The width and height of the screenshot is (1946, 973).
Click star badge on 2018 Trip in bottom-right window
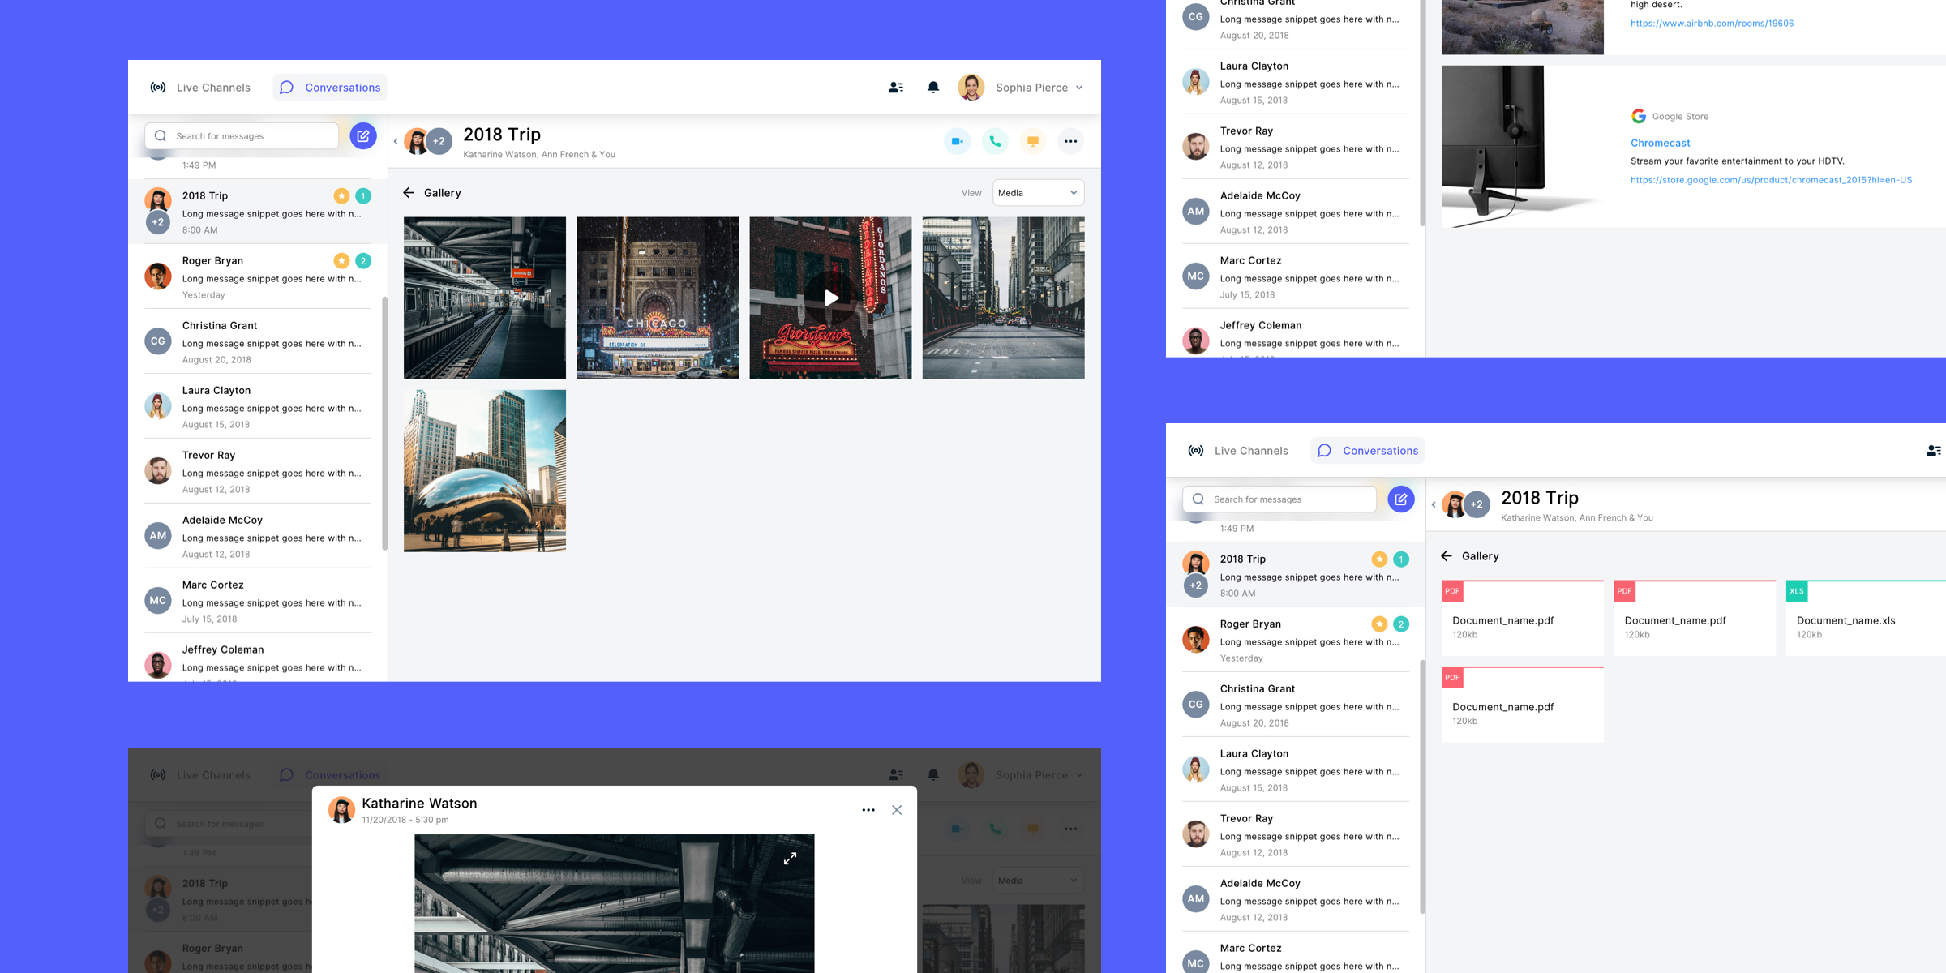1380,559
